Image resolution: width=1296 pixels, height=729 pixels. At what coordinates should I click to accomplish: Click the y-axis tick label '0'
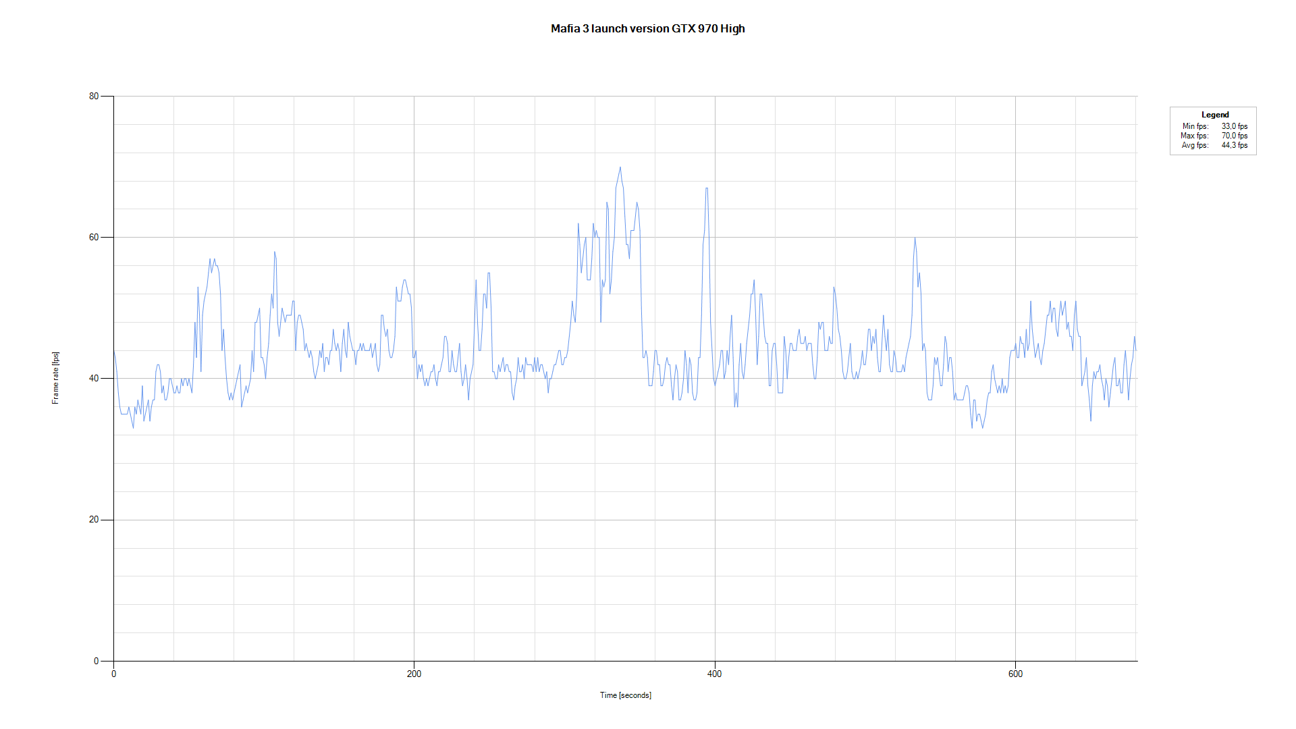pos(97,661)
